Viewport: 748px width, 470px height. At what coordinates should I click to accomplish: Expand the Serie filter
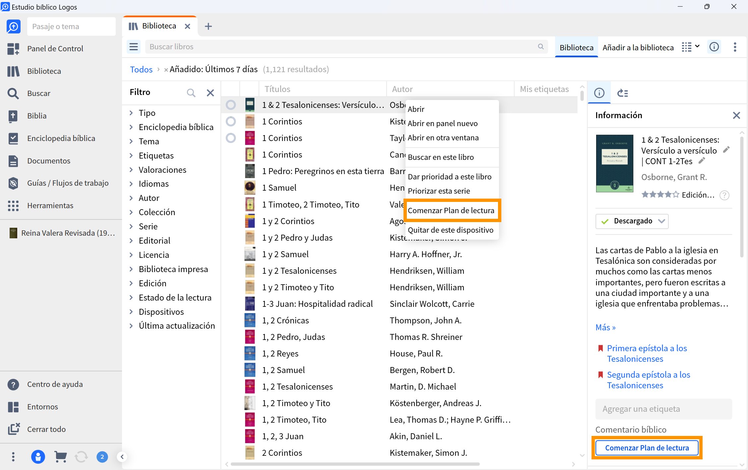(131, 226)
